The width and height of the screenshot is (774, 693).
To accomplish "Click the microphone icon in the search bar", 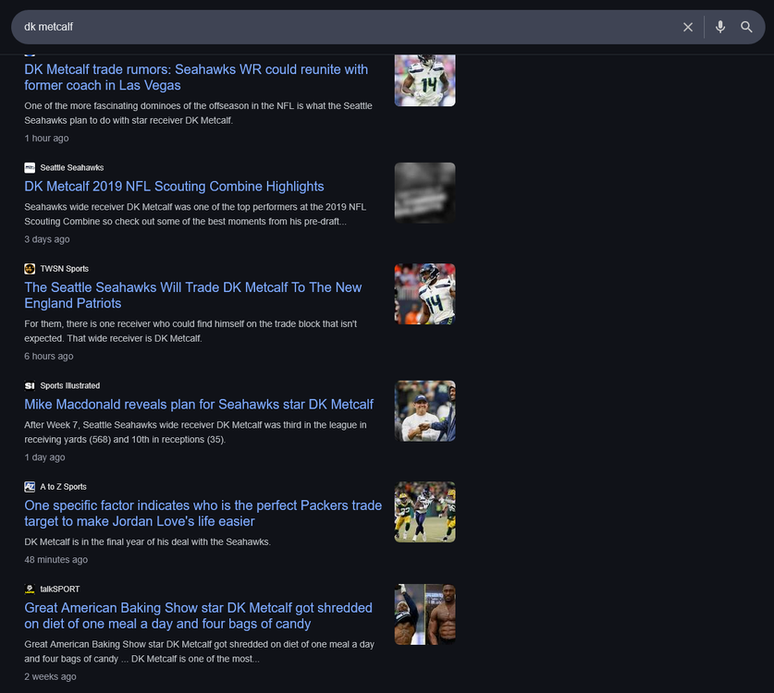I will tap(720, 27).
